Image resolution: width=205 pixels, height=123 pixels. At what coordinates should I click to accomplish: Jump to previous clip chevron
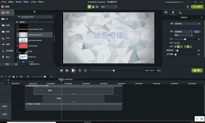(x=80, y=71)
